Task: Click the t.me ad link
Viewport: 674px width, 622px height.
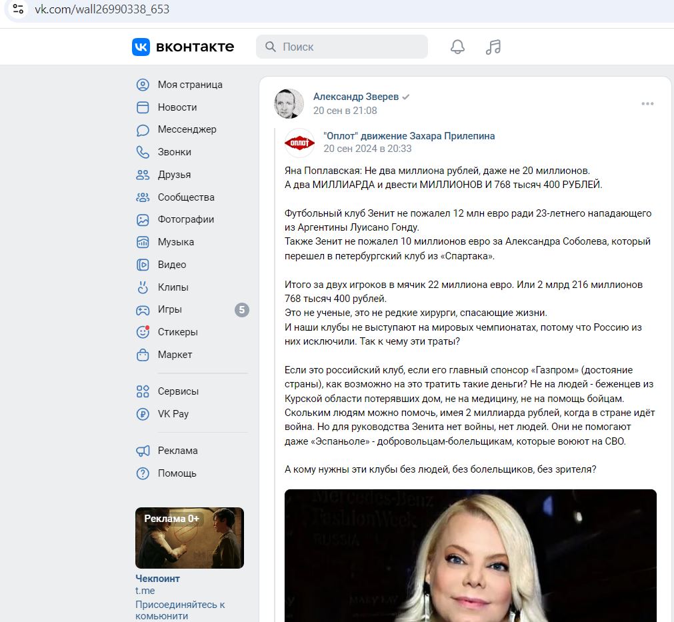Action: [x=145, y=591]
